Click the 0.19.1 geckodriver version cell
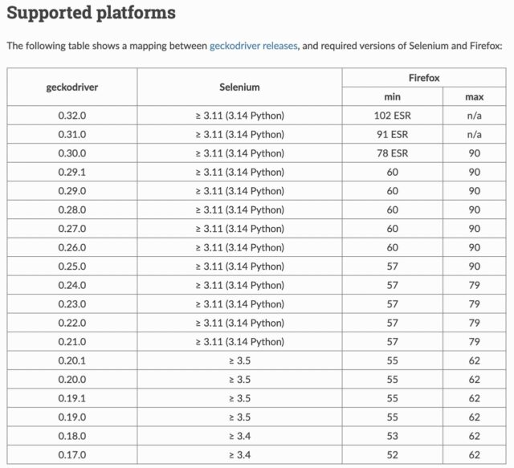 point(72,398)
